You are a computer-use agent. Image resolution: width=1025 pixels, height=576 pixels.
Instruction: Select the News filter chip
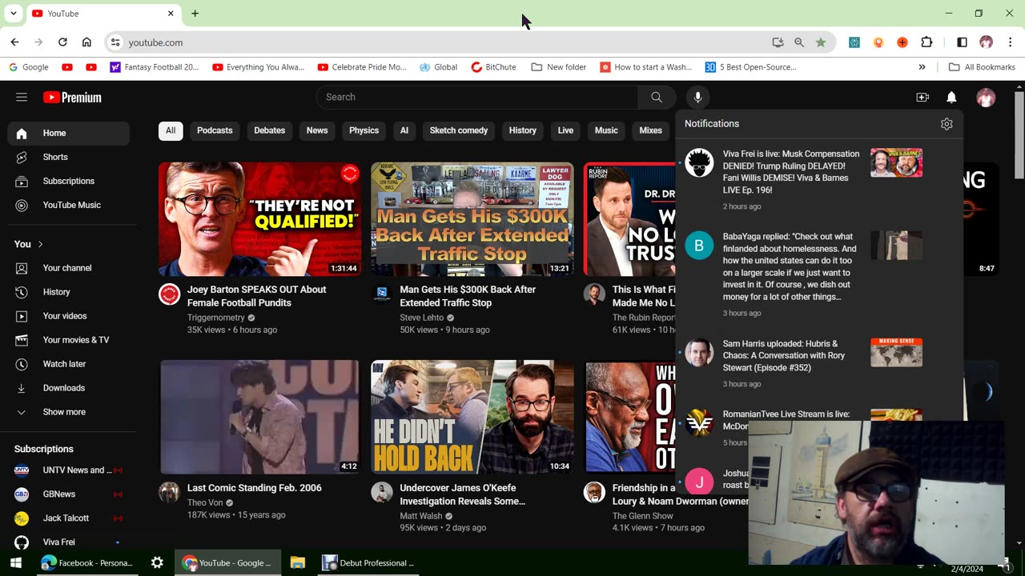(x=317, y=130)
